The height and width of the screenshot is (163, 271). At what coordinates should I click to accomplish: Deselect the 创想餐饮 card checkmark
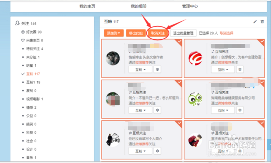tap(262, 42)
